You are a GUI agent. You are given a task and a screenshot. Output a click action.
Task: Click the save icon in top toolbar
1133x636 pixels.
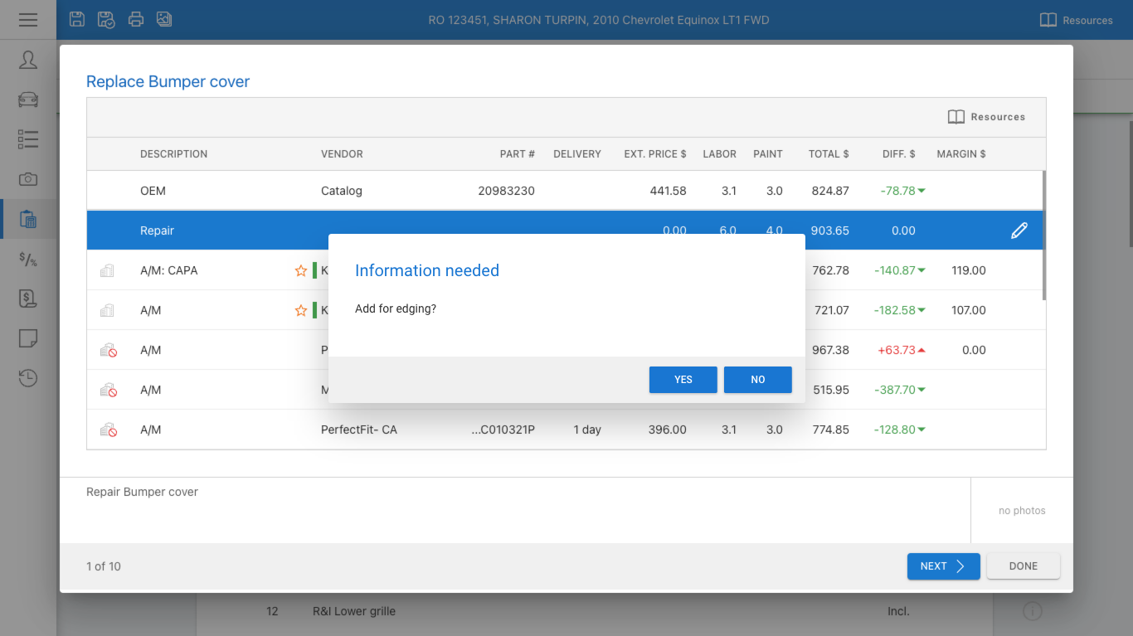[x=77, y=19]
